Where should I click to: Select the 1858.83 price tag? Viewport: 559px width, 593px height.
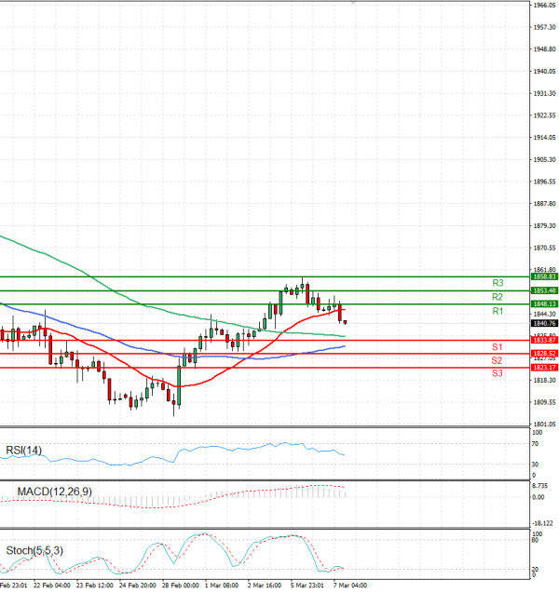(x=544, y=276)
